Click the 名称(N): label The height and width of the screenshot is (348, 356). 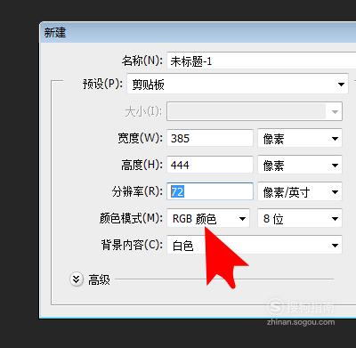click(142, 61)
